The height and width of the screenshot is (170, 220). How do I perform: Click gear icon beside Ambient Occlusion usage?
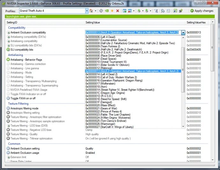click(8, 153)
